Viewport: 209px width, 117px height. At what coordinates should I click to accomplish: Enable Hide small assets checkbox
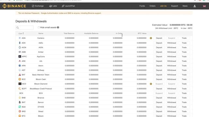click(39, 27)
